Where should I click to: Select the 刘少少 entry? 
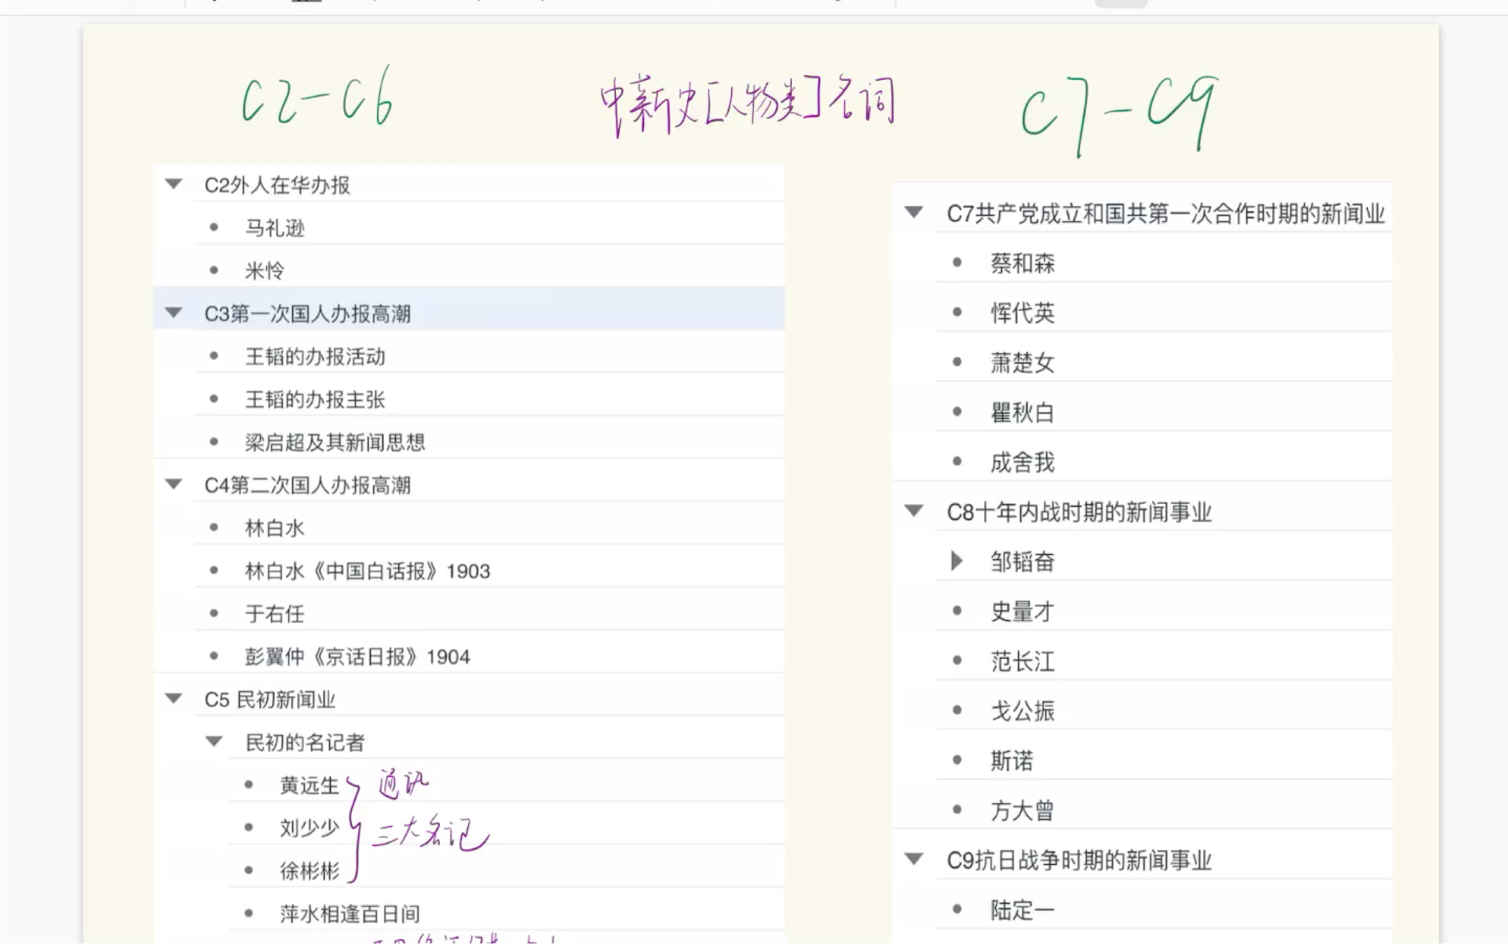310,828
